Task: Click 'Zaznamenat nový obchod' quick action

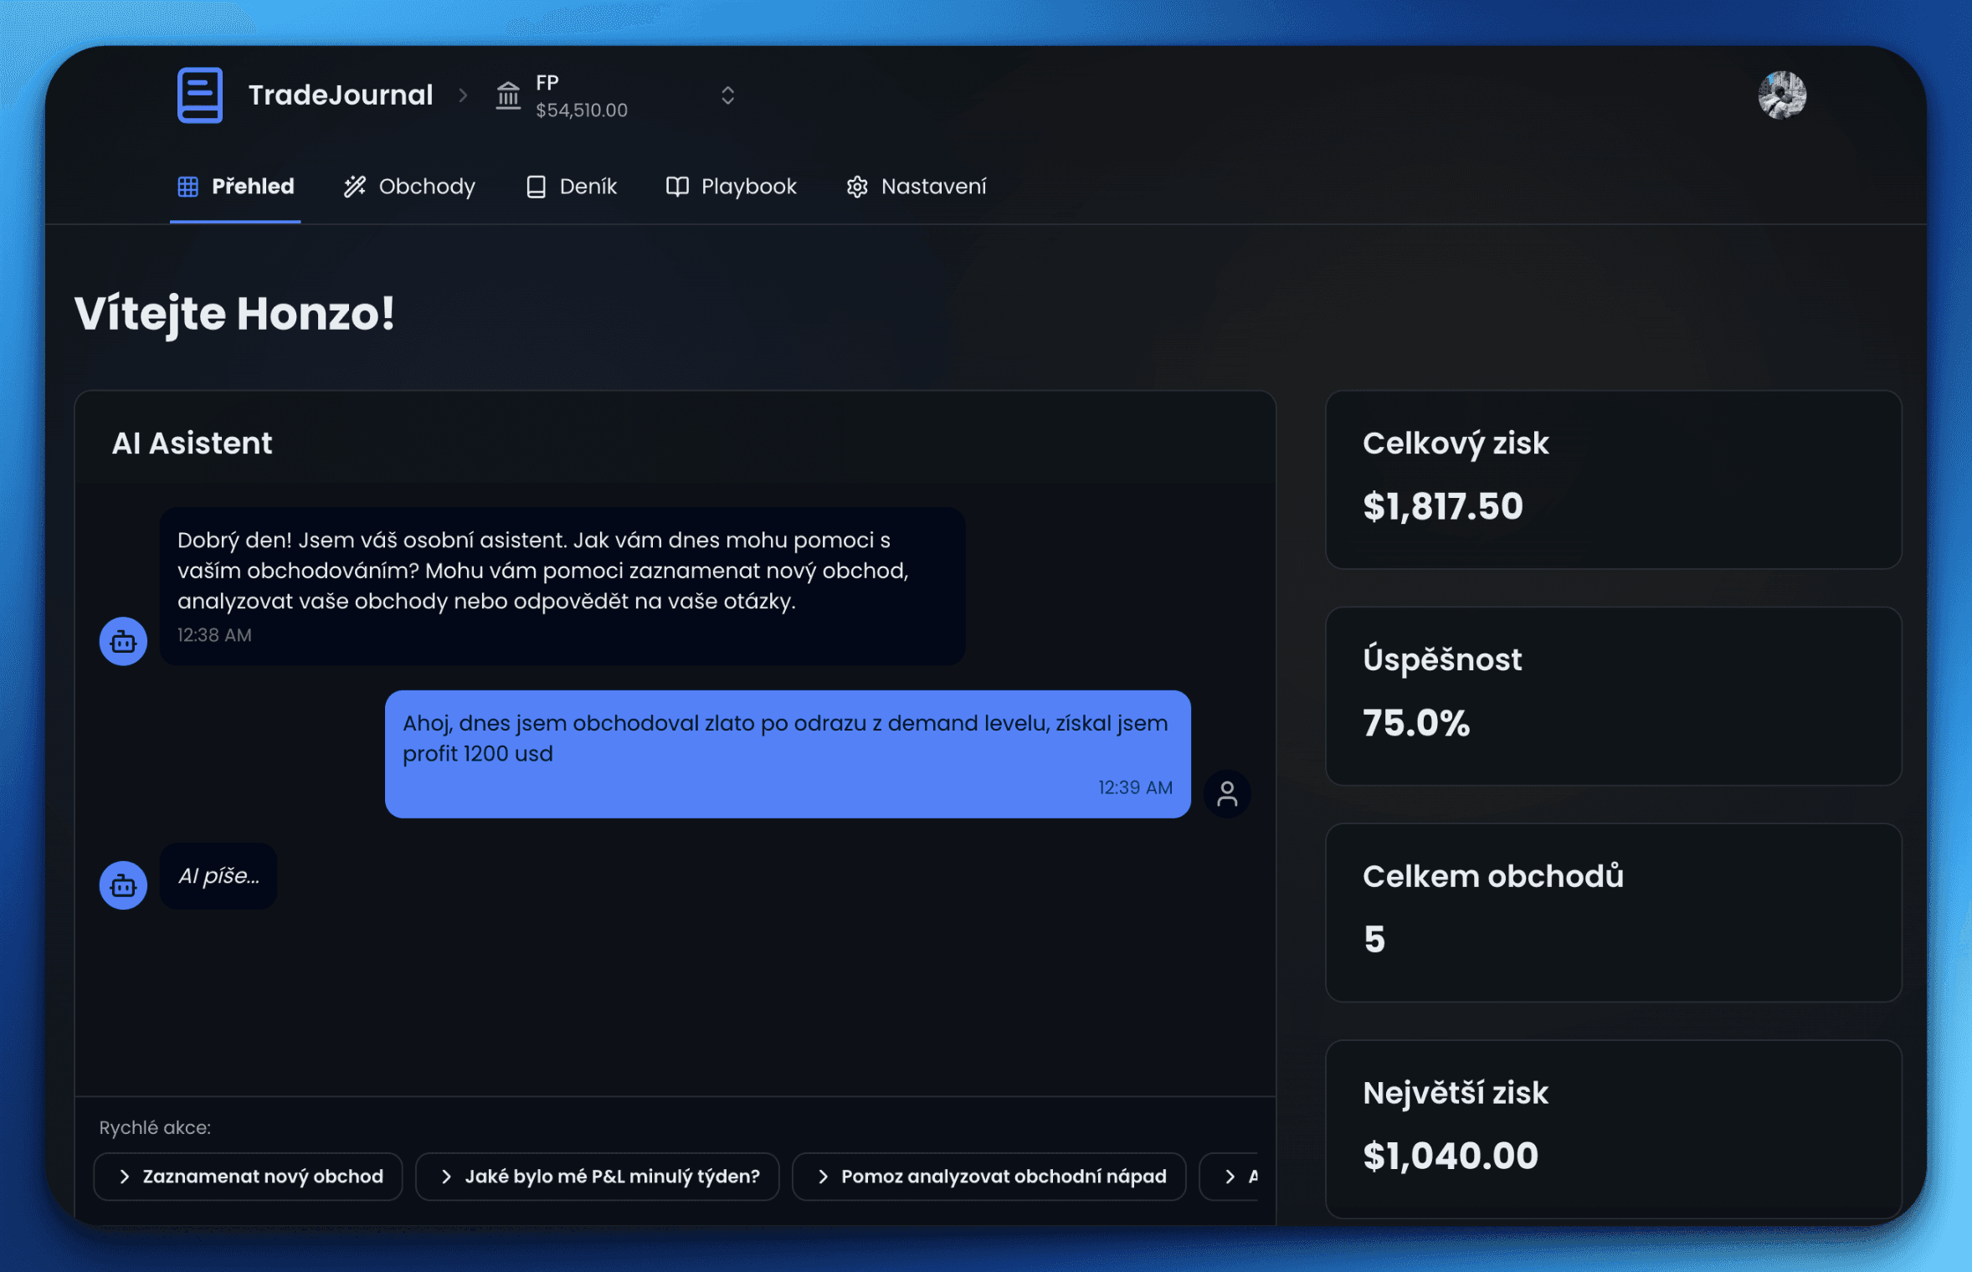Action: [248, 1176]
